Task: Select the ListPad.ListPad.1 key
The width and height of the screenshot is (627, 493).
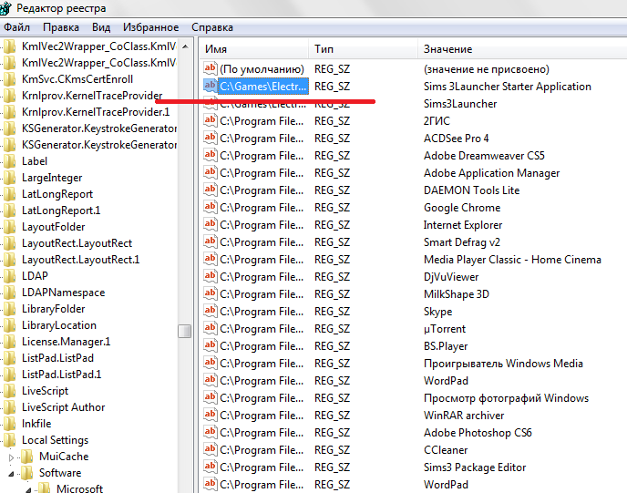Action: point(62,375)
